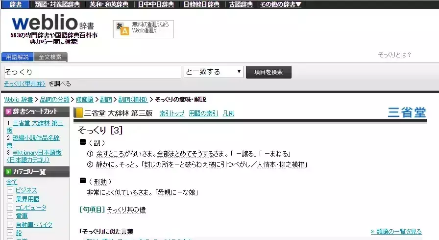
Task: Open the 索引トップ link
Action: click(172, 113)
